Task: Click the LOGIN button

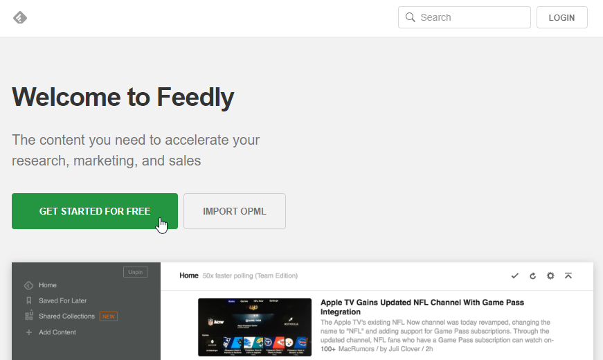Action: (561, 17)
